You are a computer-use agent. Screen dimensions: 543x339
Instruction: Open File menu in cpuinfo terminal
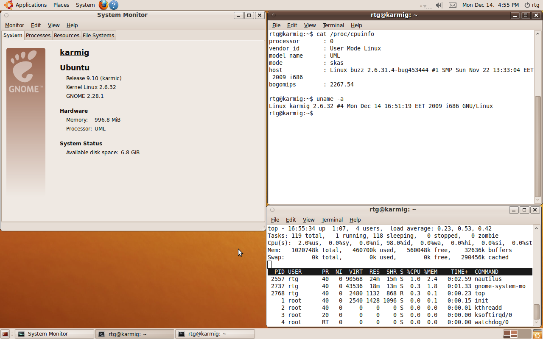coord(277,25)
